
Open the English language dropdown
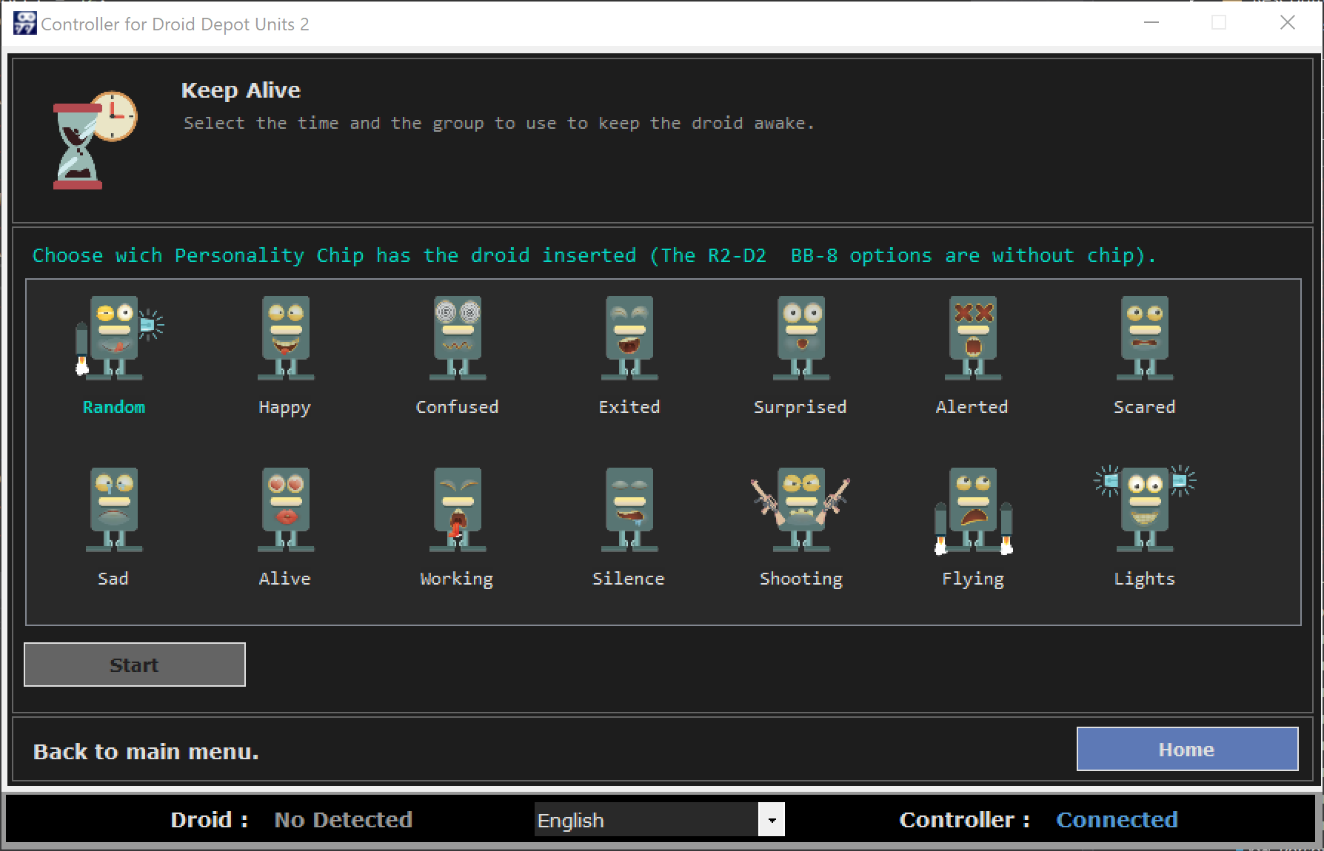pyautogui.click(x=659, y=819)
